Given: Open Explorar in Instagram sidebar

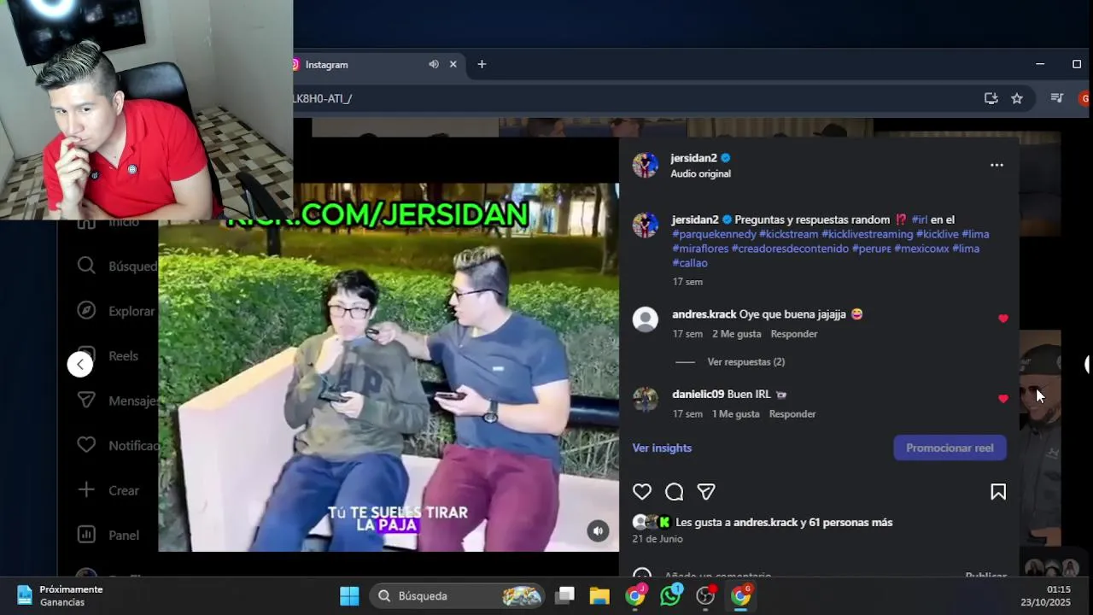Looking at the screenshot, I should [x=117, y=311].
